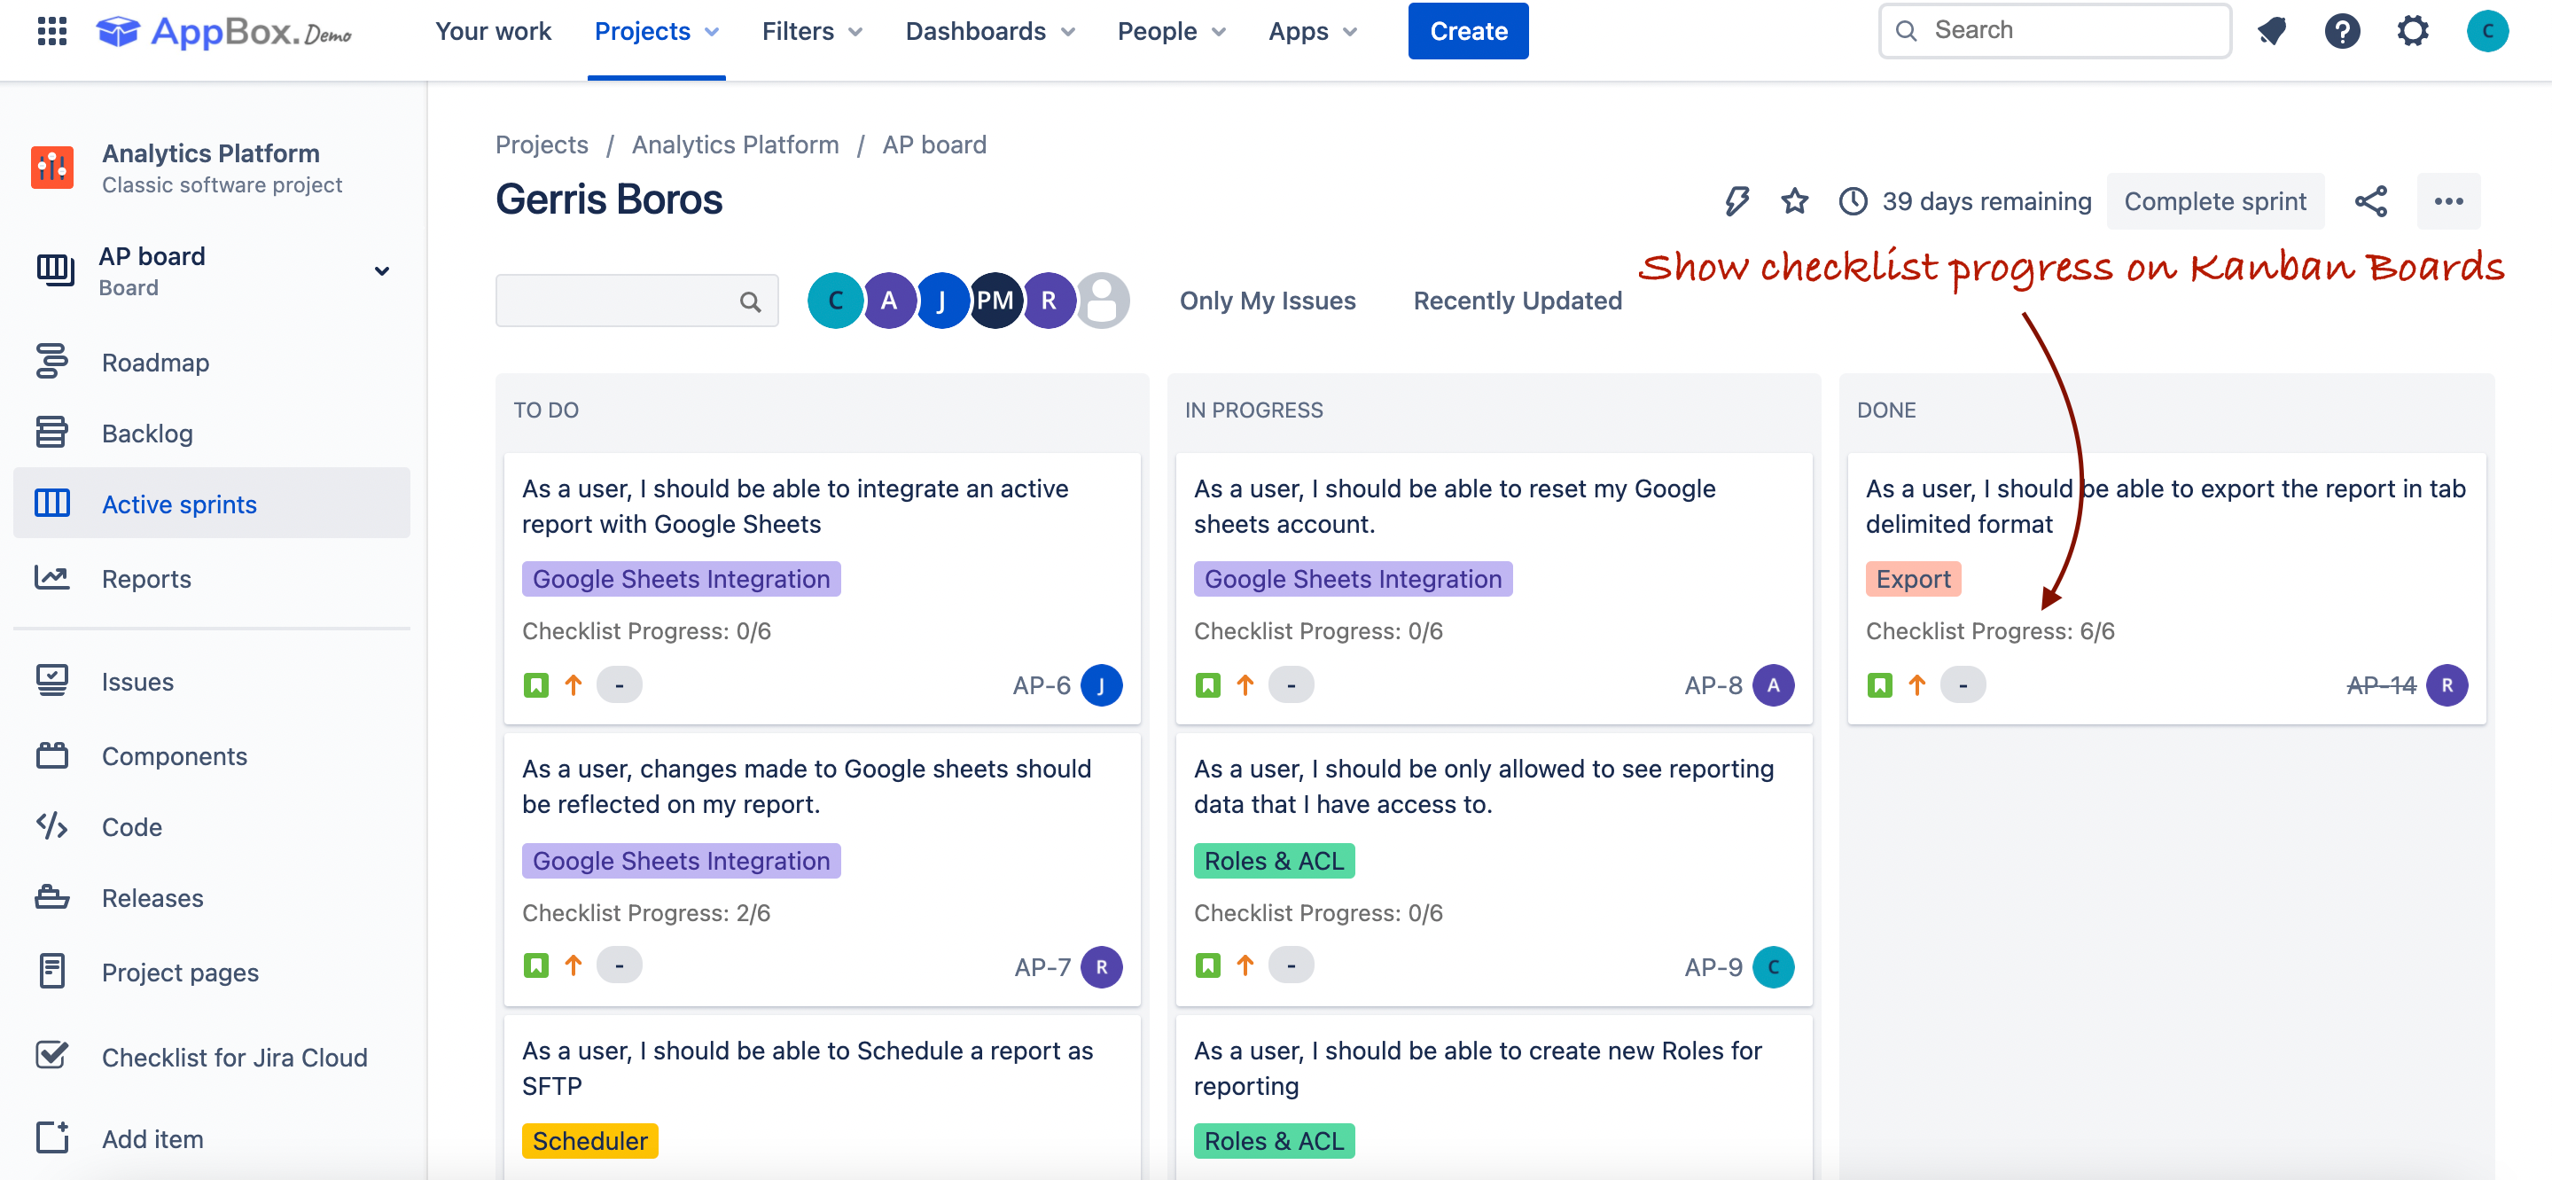Click the assignee avatar on AP-9 card
Screen dimensions: 2552x1180
tap(1774, 967)
